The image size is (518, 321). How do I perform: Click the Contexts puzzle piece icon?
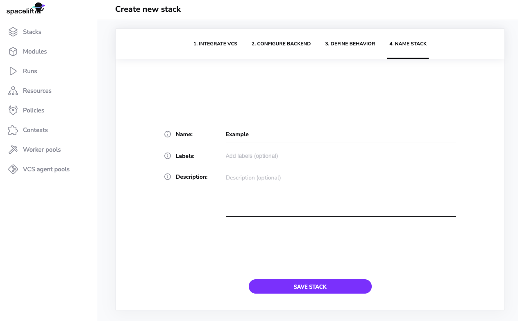click(x=13, y=130)
